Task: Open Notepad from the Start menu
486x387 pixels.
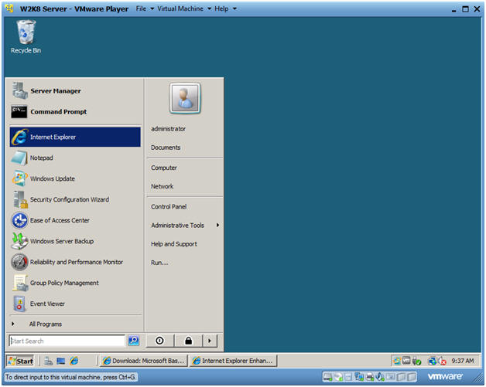Action: tap(75, 158)
